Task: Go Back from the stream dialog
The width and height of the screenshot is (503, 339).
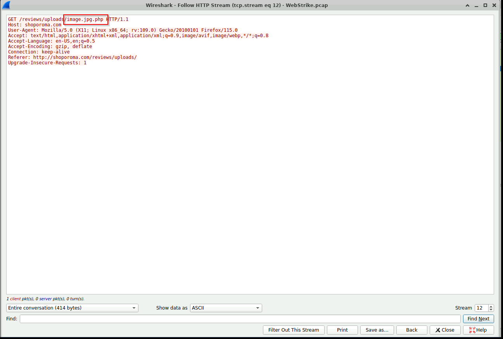Action: 411,330
